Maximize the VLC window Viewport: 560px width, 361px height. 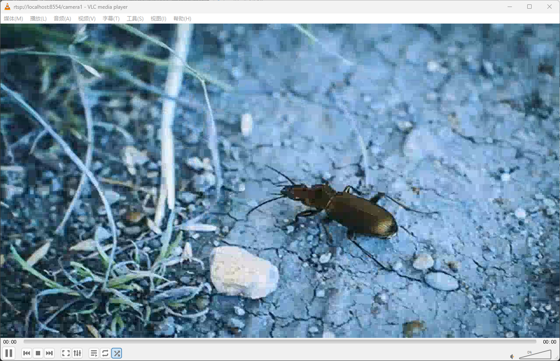coord(529,7)
